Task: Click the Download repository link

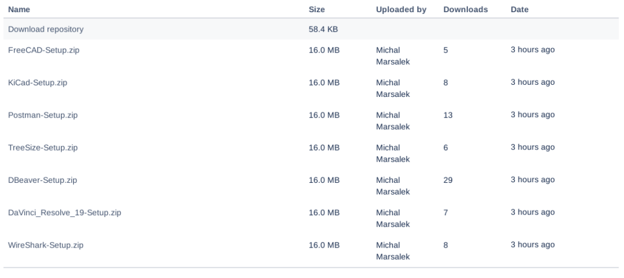Action: click(x=46, y=29)
